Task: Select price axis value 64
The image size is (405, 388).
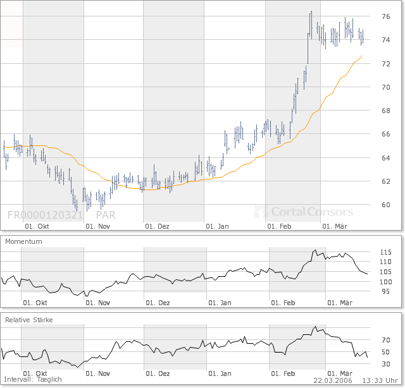Action: (386, 158)
